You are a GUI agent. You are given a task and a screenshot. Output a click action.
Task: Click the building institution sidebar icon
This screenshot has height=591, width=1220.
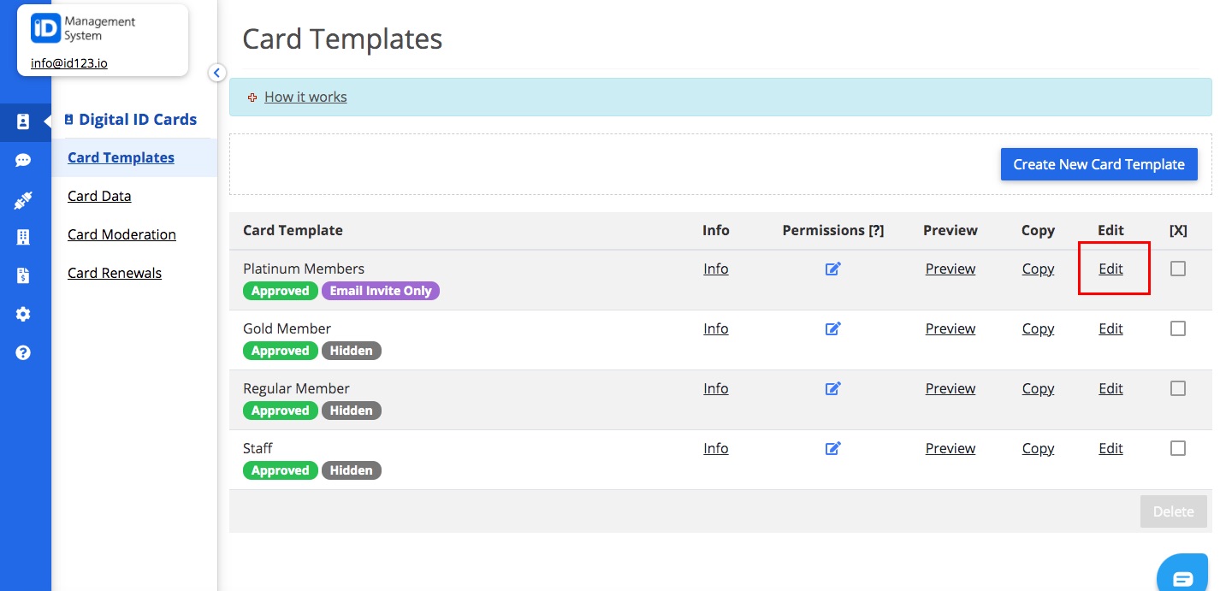click(x=23, y=237)
